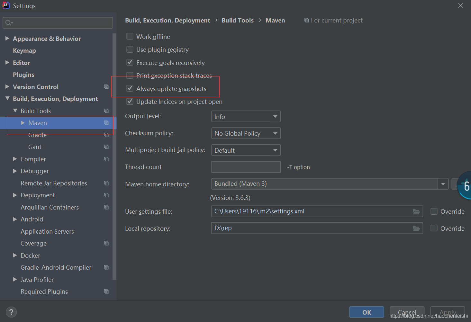Click the project-level icon beside Maven

coord(106,123)
